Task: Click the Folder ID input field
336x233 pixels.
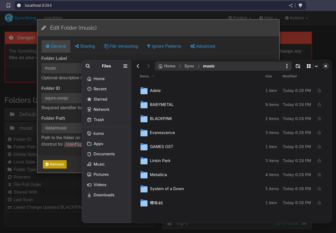Action: [62, 98]
